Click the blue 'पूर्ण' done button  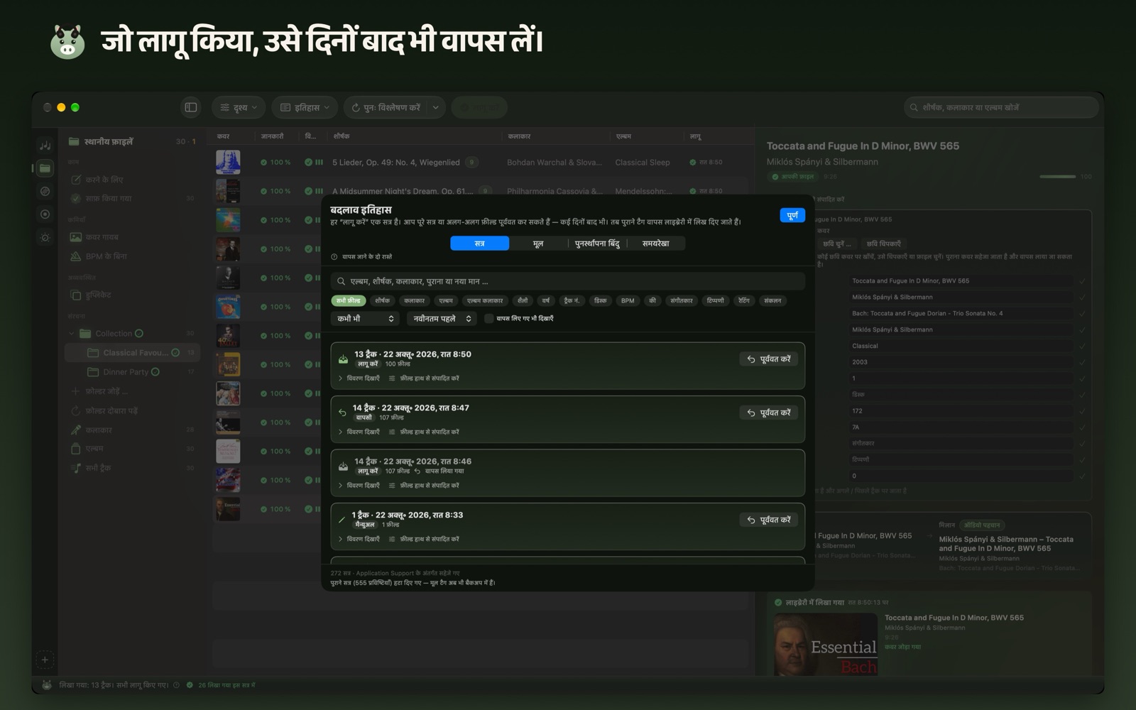792,215
